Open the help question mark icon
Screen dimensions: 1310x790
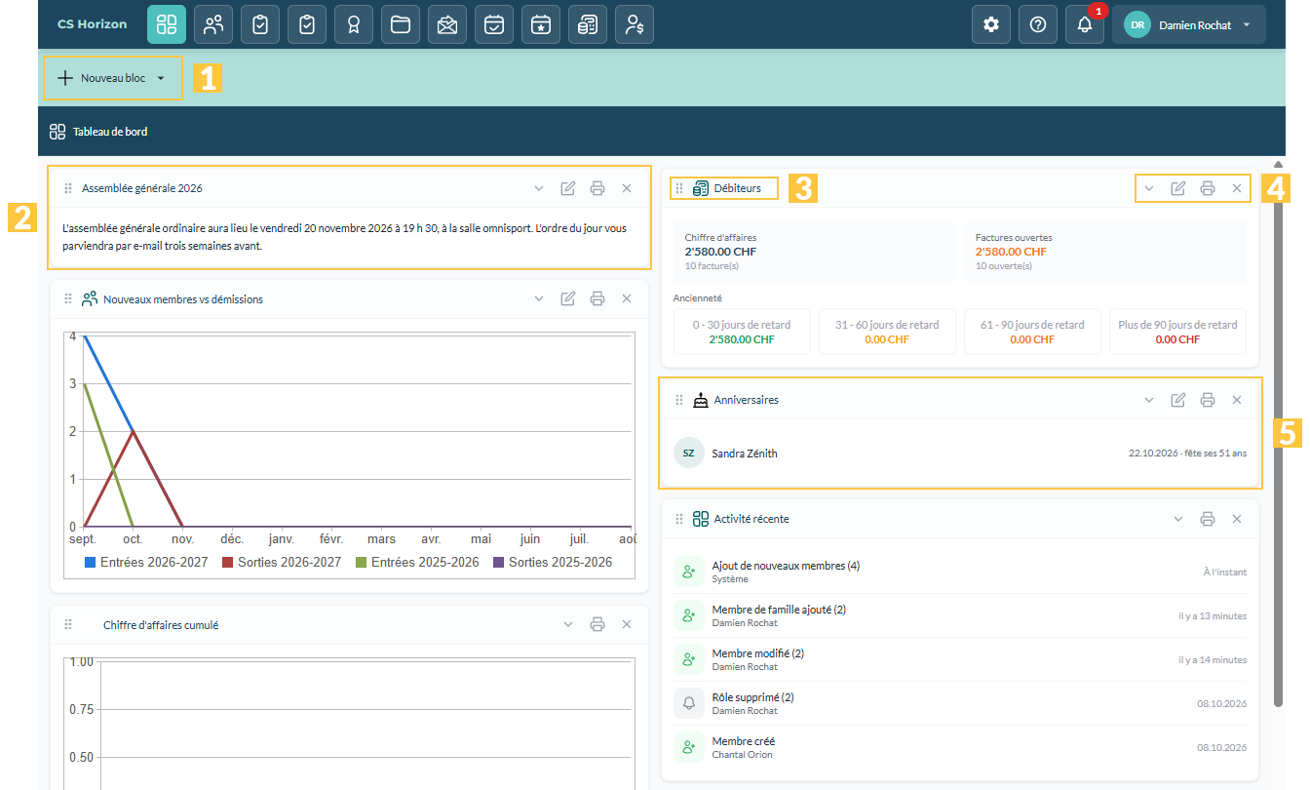1038,24
